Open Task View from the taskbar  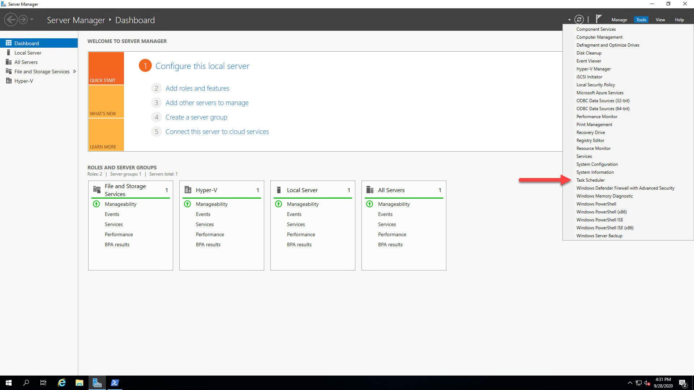click(43, 383)
